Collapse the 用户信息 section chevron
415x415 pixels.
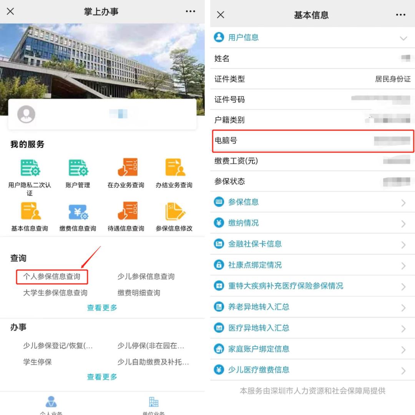tap(403, 38)
